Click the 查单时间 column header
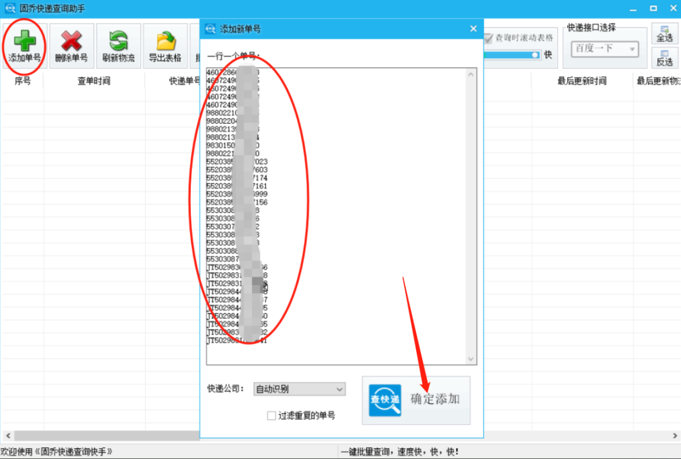 tap(94, 81)
